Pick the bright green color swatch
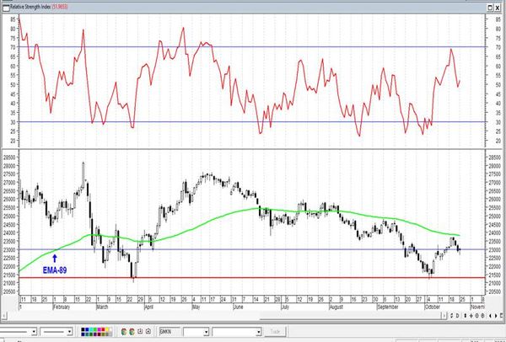Screen dimensions: 506x342 [94, 329]
